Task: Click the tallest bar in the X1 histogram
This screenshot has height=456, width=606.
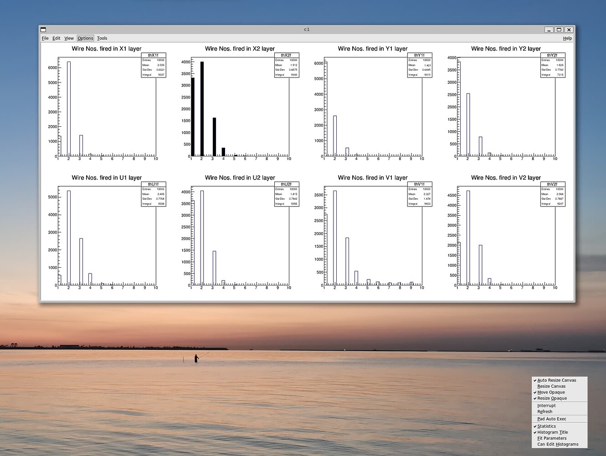Action: (69, 109)
